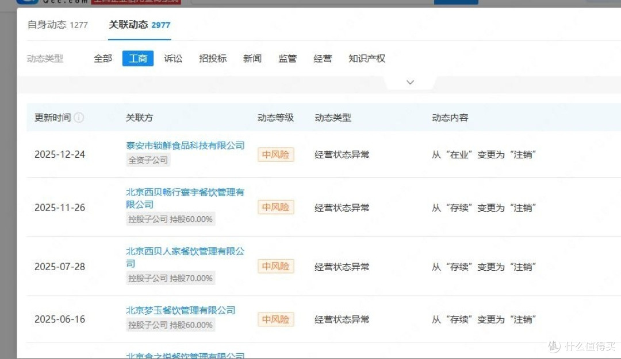Choose the 监管 filter

click(287, 58)
